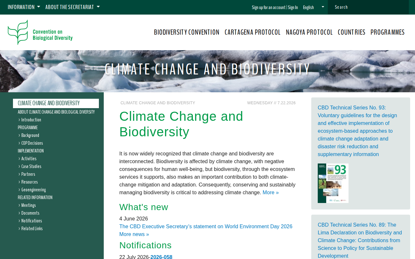The width and height of the screenshot is (415, 259).
Task: Select the Nagoya Protocol menu item
Action: click(309, 32)
